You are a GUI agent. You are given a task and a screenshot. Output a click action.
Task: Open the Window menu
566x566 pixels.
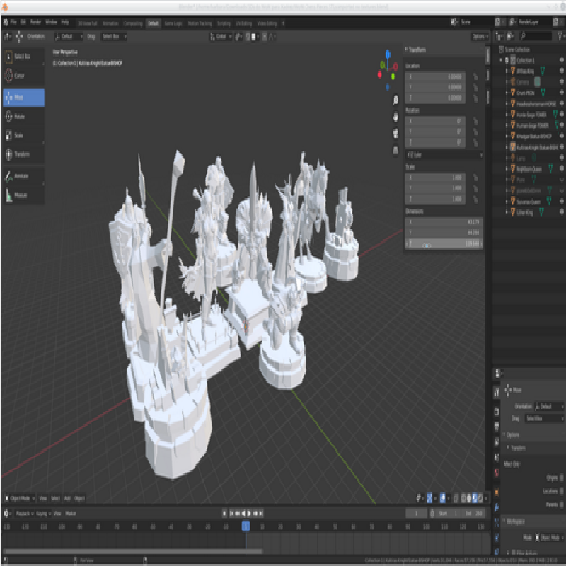51,23
